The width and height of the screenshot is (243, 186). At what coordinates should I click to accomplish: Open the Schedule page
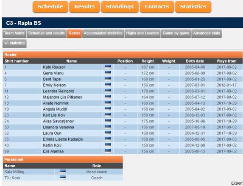click(x=50, y=7)
